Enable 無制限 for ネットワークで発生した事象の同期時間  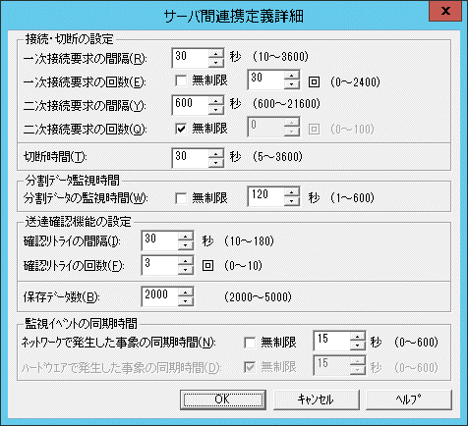click(x=250, y=343)
